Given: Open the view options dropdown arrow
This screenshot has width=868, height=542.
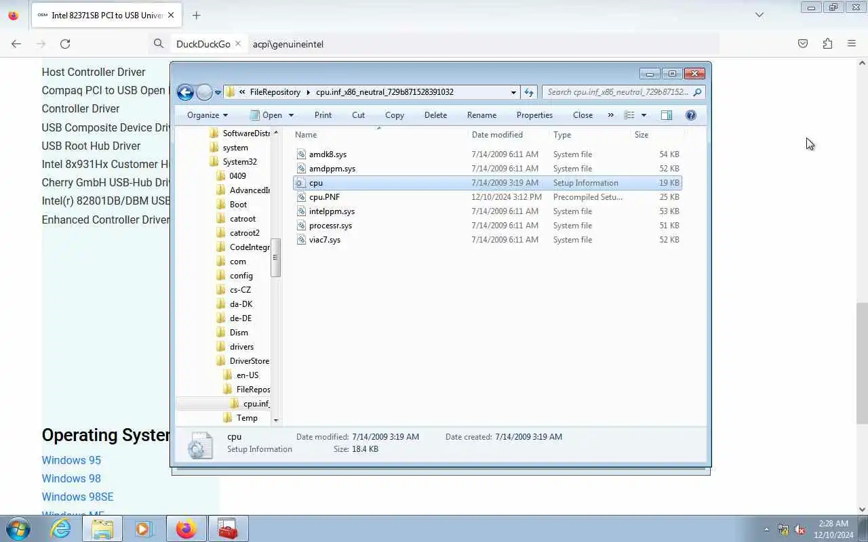Looking at the screenshot, I should coord(644,115).
